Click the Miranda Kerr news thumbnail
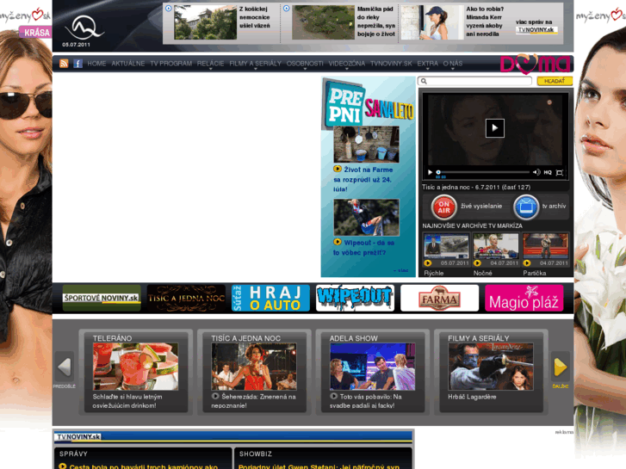The image size is (626, 469). tap(432, 22)
